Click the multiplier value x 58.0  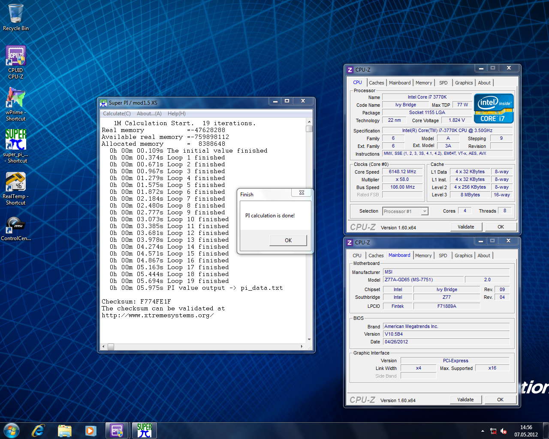coord(402,179)
